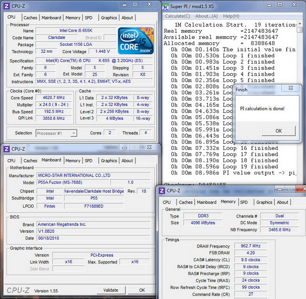The width and height of the screenshot is (306, 299).
Task: Open Caches tab in top CPU-Z window
Action: (30, 18)
